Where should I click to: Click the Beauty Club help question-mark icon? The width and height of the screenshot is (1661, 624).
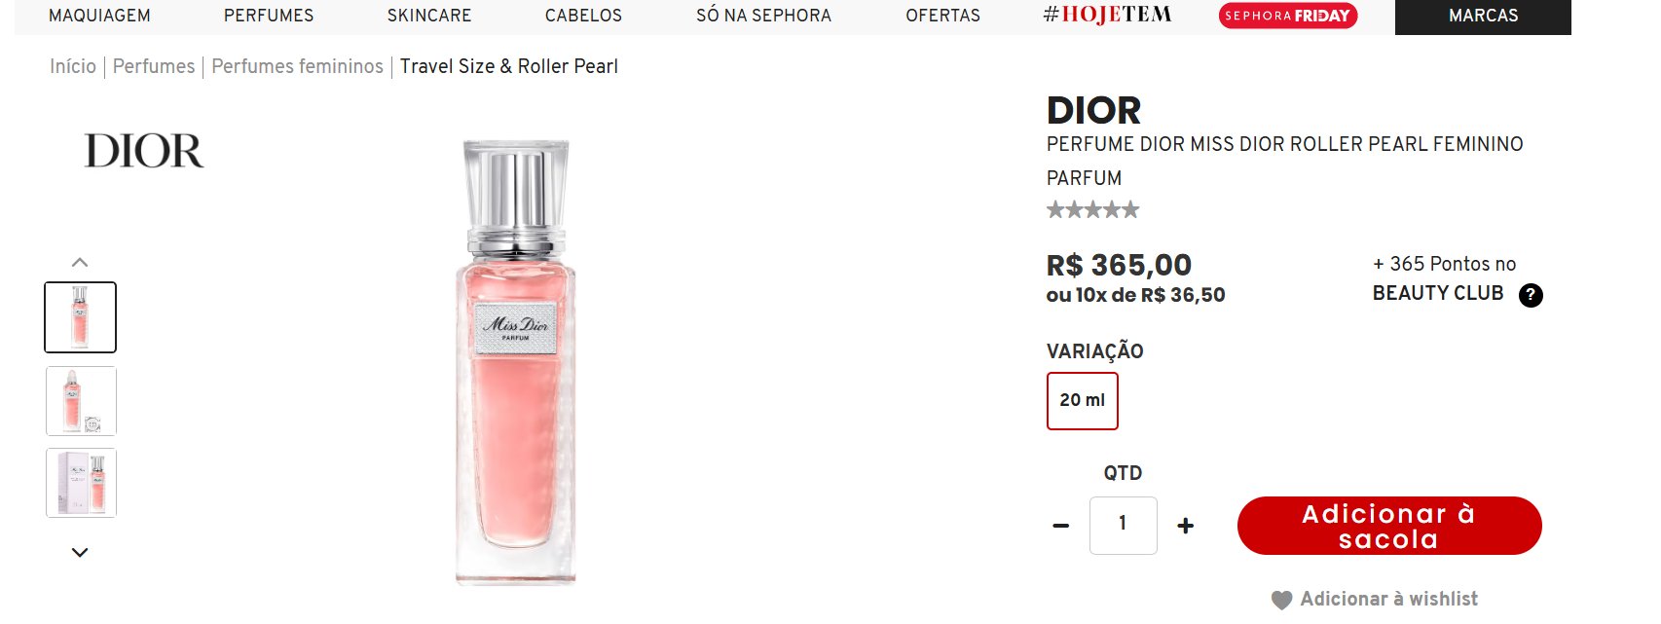(x=1531, y=295)
